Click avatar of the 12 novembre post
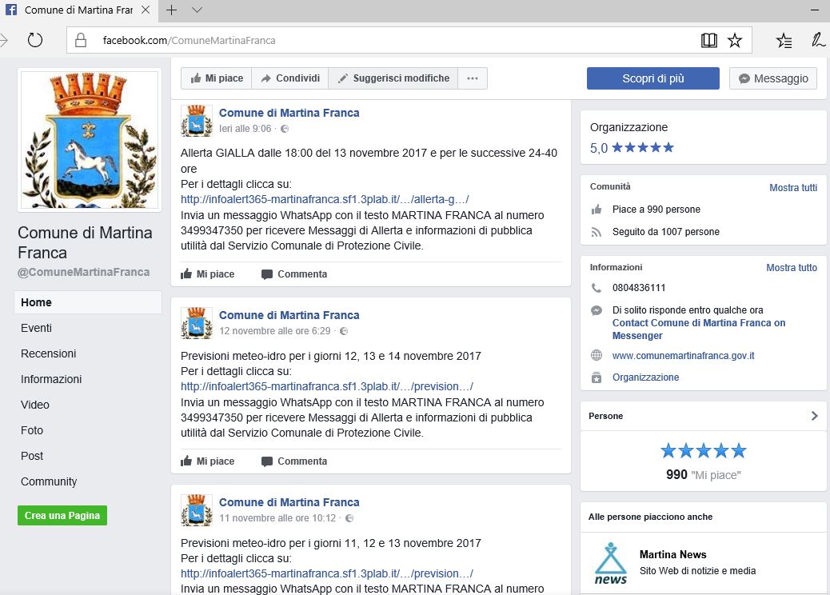The width and height of the screenshot is (830, 595). [x=197, y=323]
